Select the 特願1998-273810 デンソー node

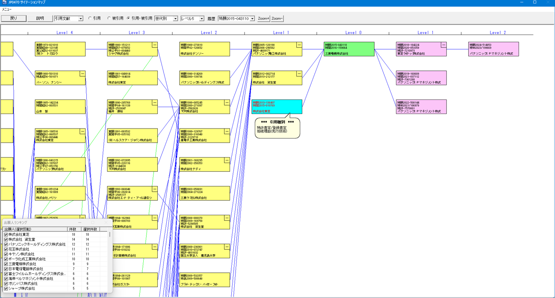204,49
